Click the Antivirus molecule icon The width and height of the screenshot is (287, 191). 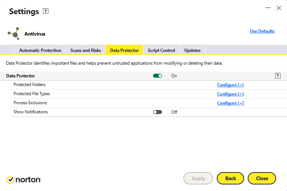coord(13,34)
